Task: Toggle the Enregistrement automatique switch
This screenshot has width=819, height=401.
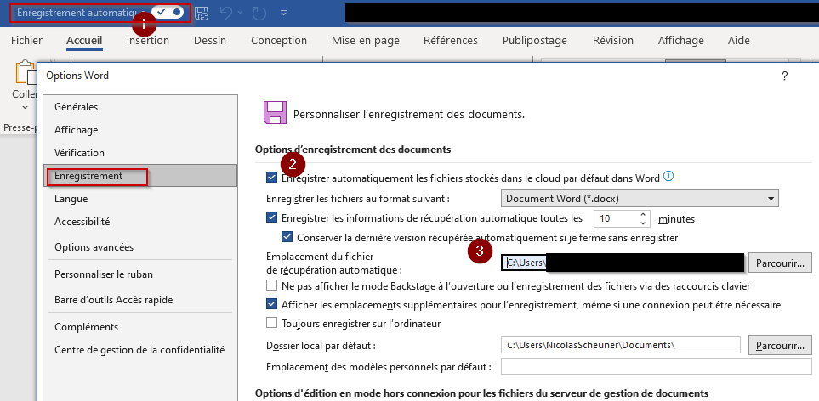Action: tap(168, 12)
